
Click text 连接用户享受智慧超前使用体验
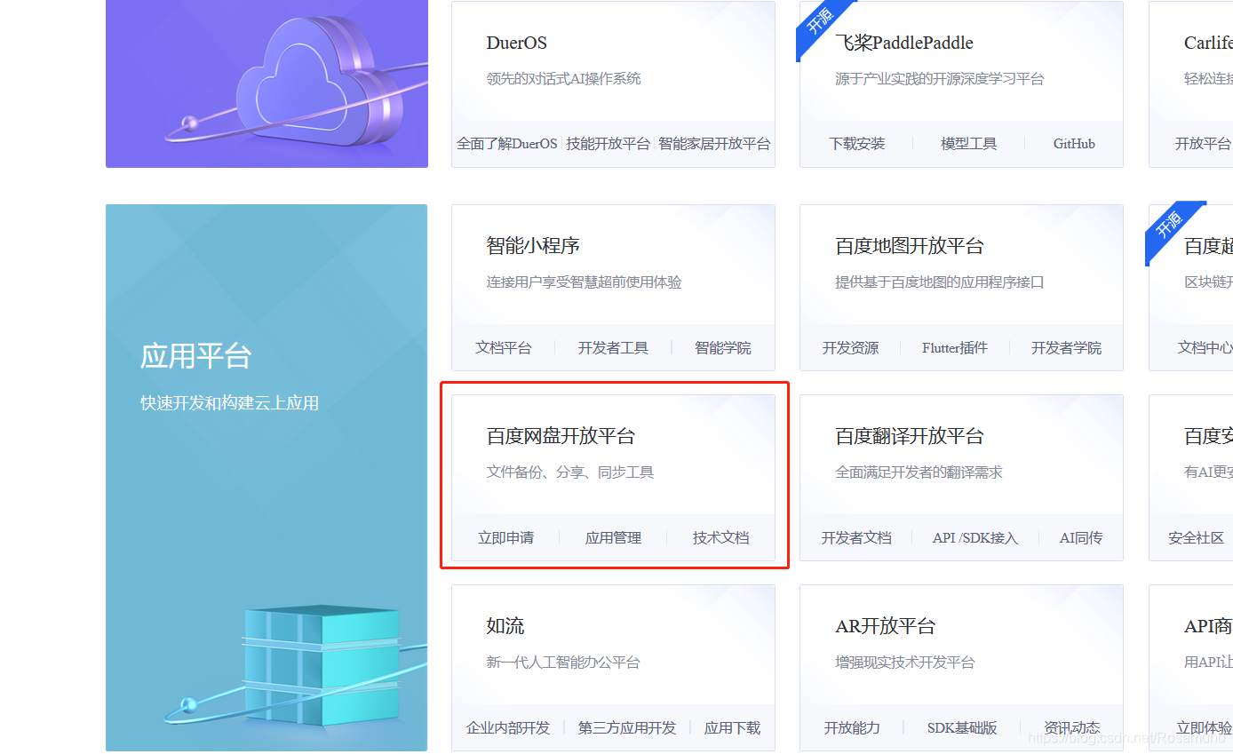coord(585,282)
